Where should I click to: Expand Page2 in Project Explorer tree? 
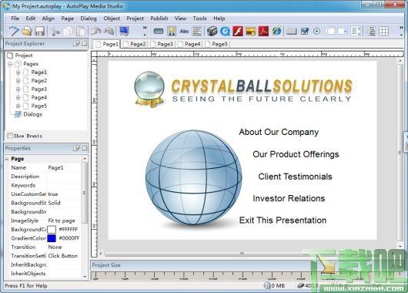[x=18, y=81]
